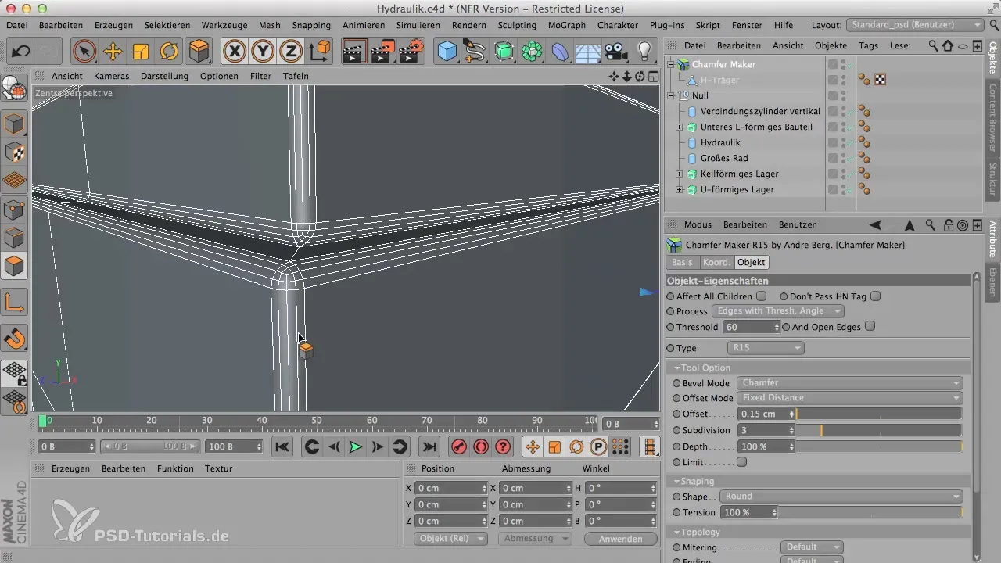Select the Rotate tool
The width and height of the screenshot is (1001, 563).
(169, 52)
